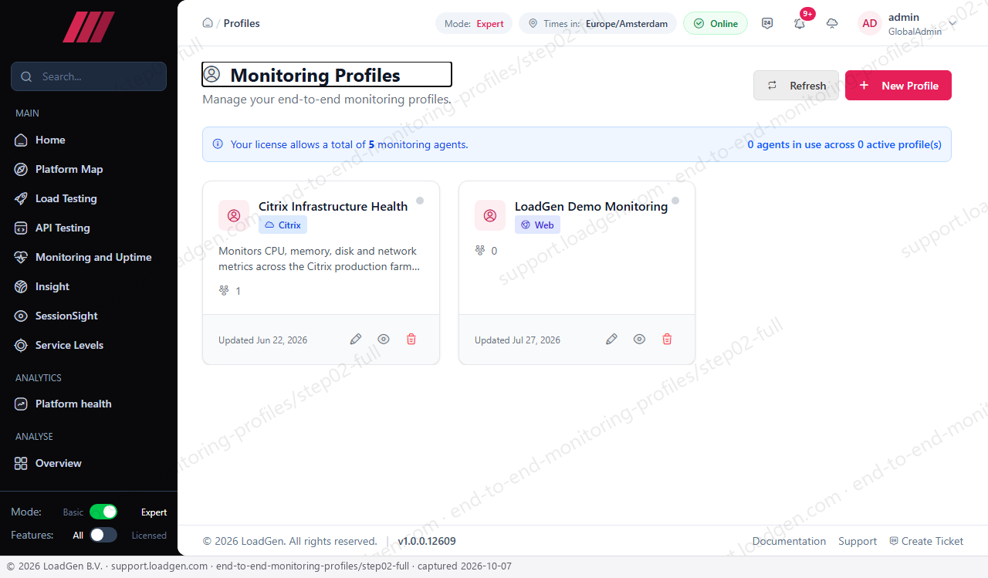Click the Online status pill
This screenshot has height=578, width=988.
(716, 23)
